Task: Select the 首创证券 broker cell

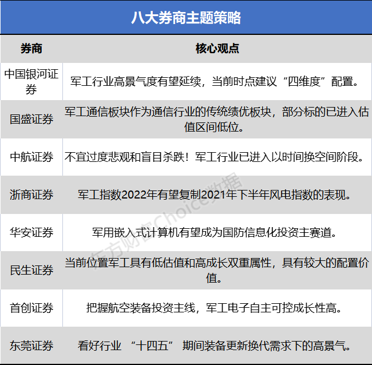Action: point(31,308)
